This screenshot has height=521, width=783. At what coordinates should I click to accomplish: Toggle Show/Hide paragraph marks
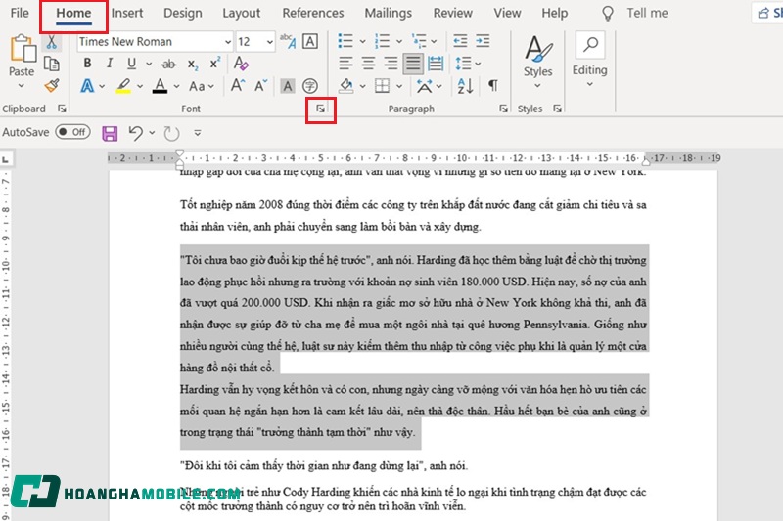492,86
